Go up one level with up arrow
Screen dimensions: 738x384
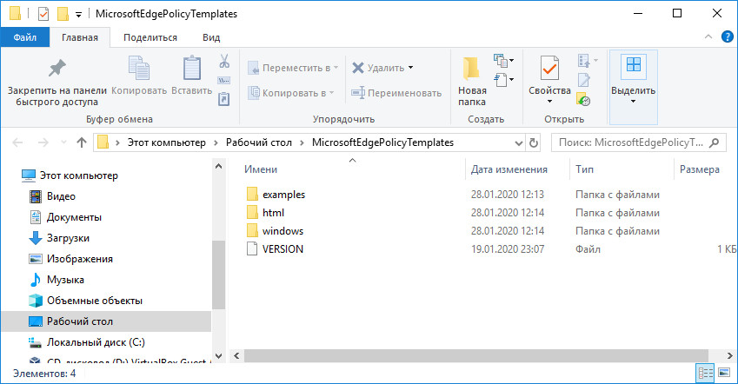(x=82, y=142)
